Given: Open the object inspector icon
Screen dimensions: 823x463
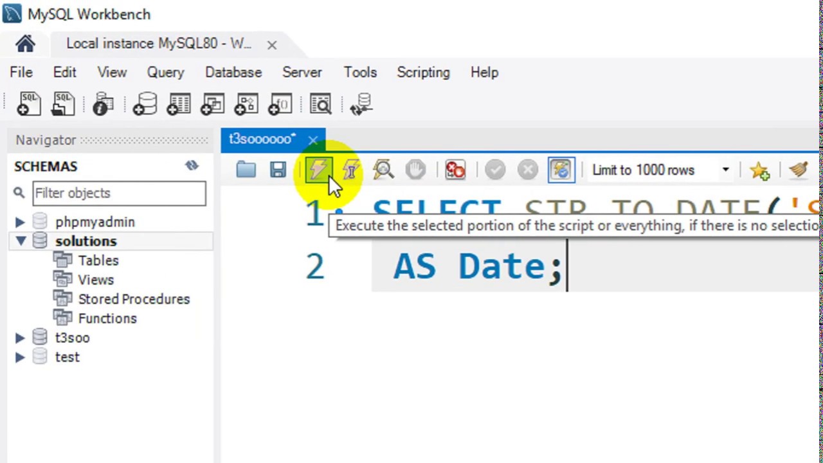Looking at the screenshot, I should pyautogui.click(x=103, y=104).
